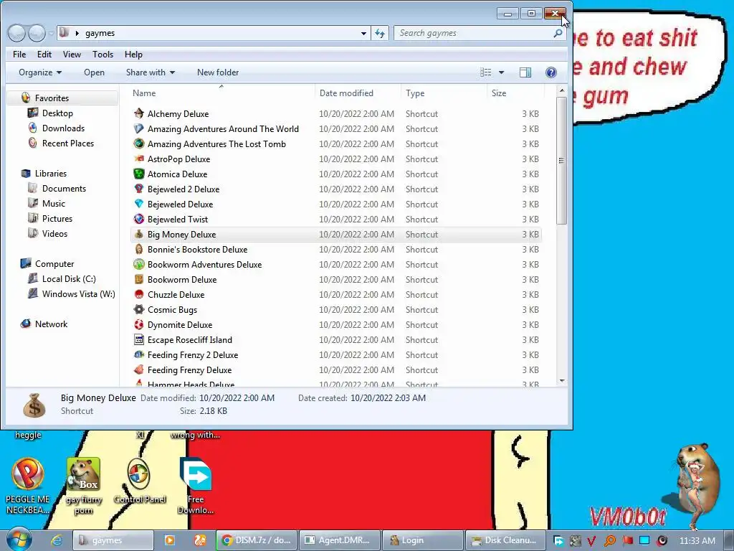
Task: Select the Cosmic Bugs icon
Action: (138, 309)
